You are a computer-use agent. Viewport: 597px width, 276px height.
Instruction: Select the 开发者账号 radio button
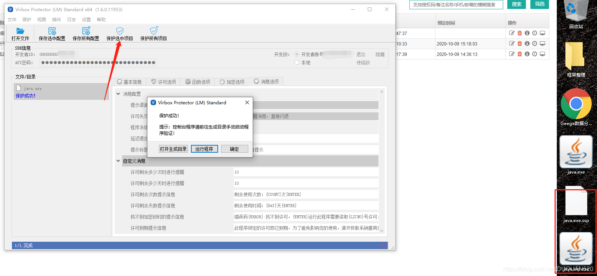[297, 54]
